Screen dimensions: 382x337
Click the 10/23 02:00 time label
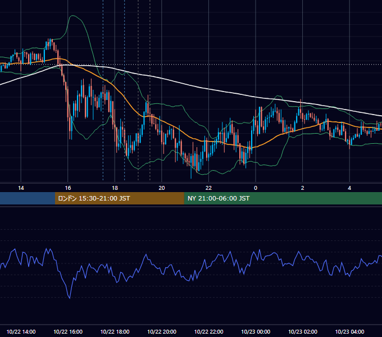tap(303, 331)
